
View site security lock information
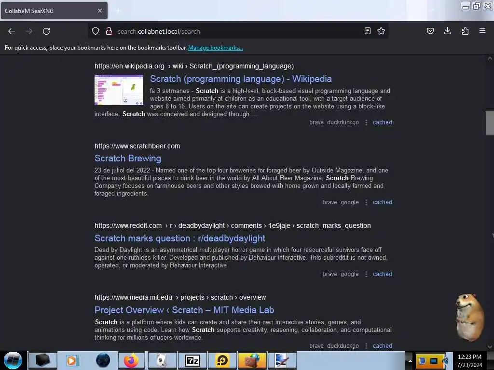(109, 31)
